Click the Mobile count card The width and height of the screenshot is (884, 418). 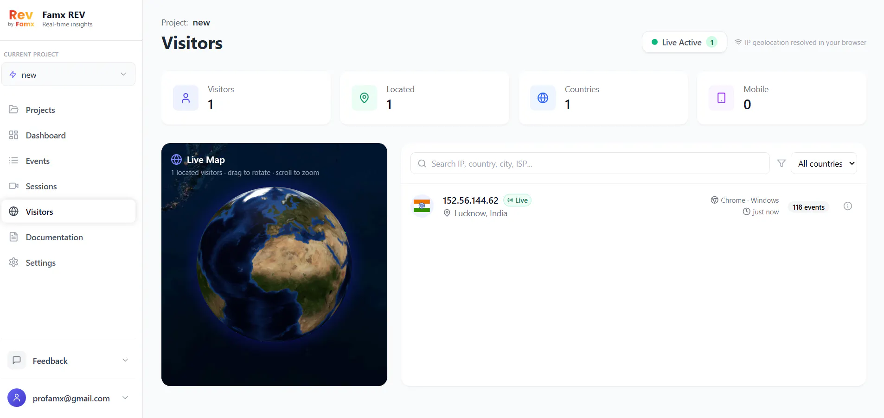pyautogui.click(x=782, y=98)
